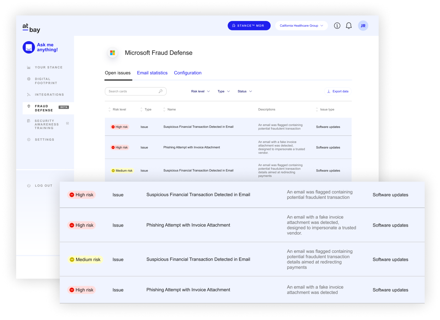Click Microsoft Fraud Defense page title
Screen dimensions: 440x320
pyautogui.click(x=159, y=53)
